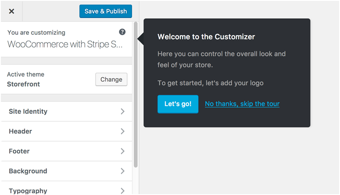The height and width of the screenshot is (195, 340).
Task: Click the Active theme label
Action: 25,75
